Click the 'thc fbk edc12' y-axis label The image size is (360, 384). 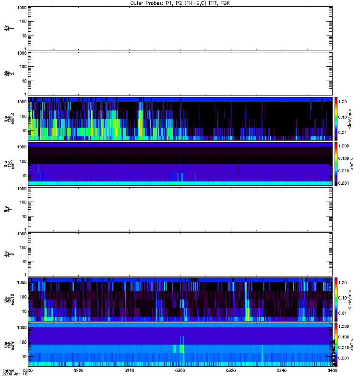click(9, 300)
